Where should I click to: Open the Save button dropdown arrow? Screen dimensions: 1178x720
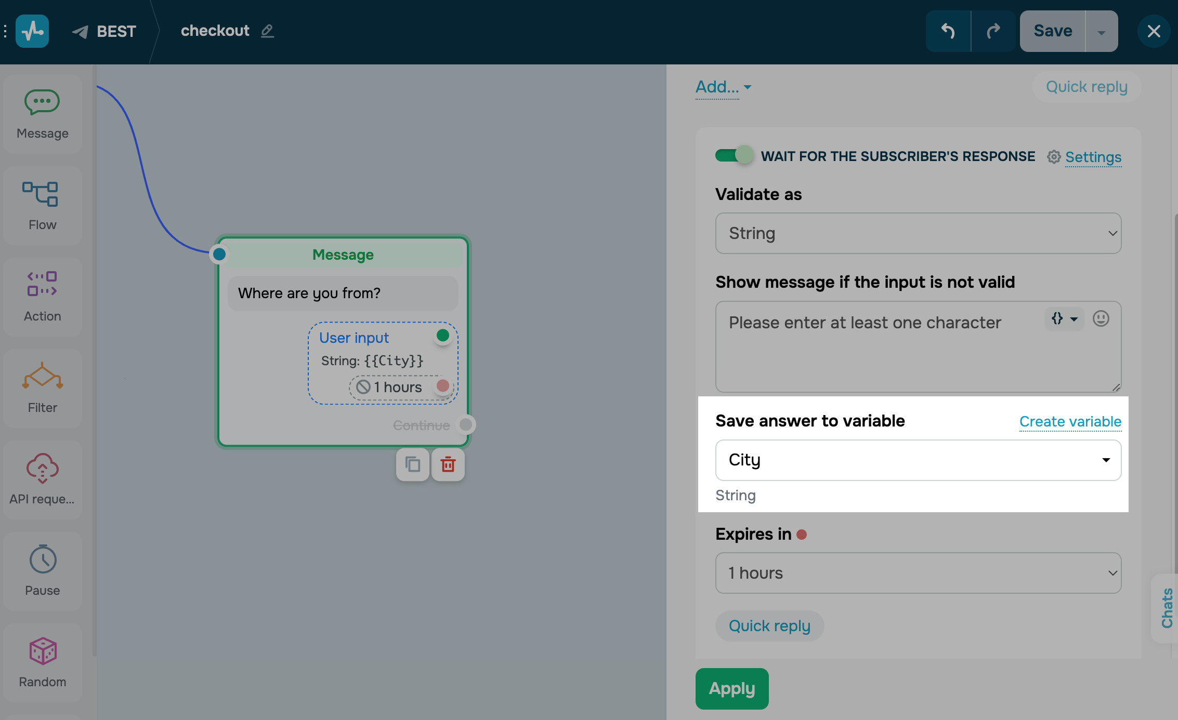pyautogui.click(x=1101, y=32)
